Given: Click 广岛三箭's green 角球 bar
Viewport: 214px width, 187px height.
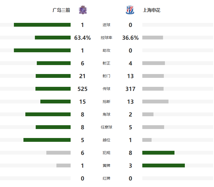Looking at the screenshot, I should pos(48,114).
